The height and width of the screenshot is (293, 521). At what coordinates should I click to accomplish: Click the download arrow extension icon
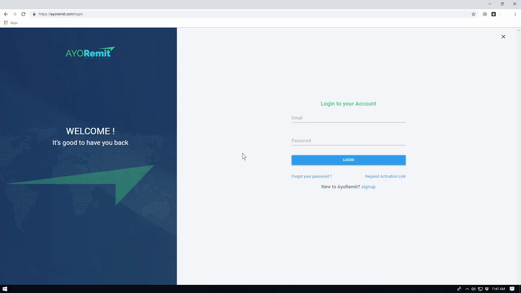tap(493, 14)
